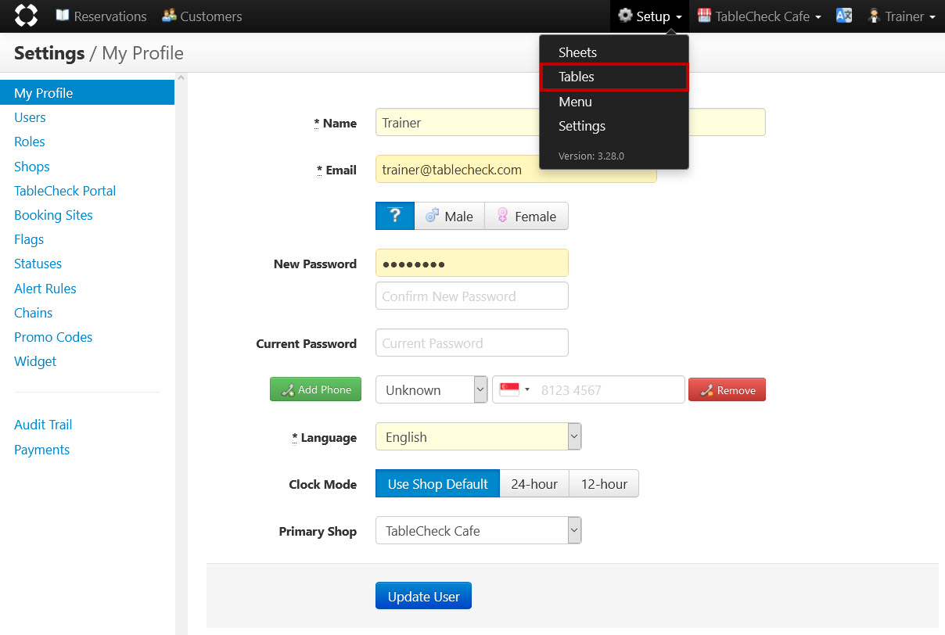
Task: Open the Language English dropdown
Action: pyautogui.click(x=479, y=436)
